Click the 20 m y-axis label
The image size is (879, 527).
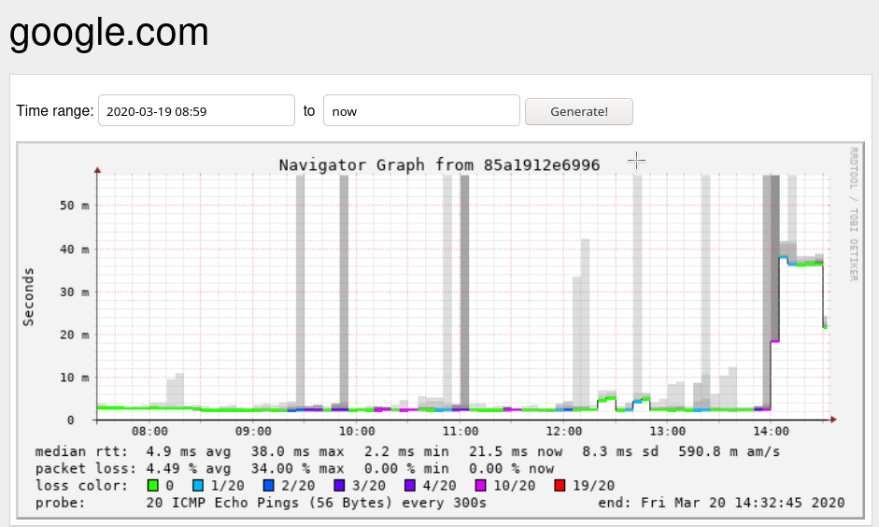coord(75,335)
